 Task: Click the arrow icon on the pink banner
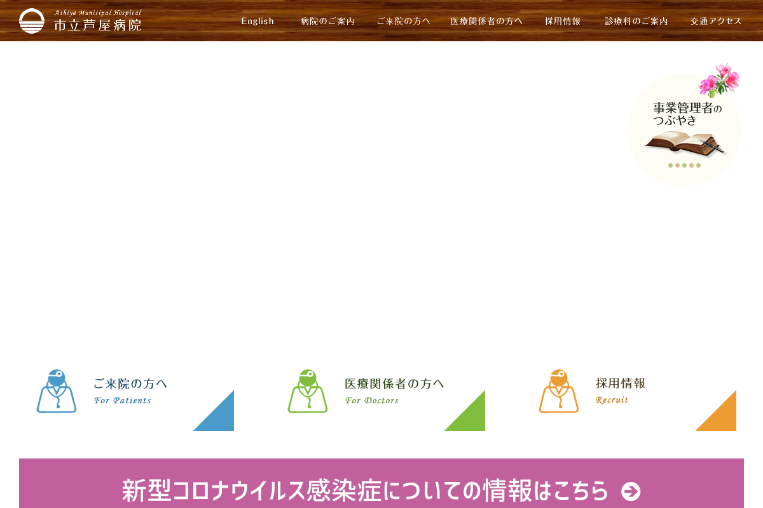pos(631,491)
